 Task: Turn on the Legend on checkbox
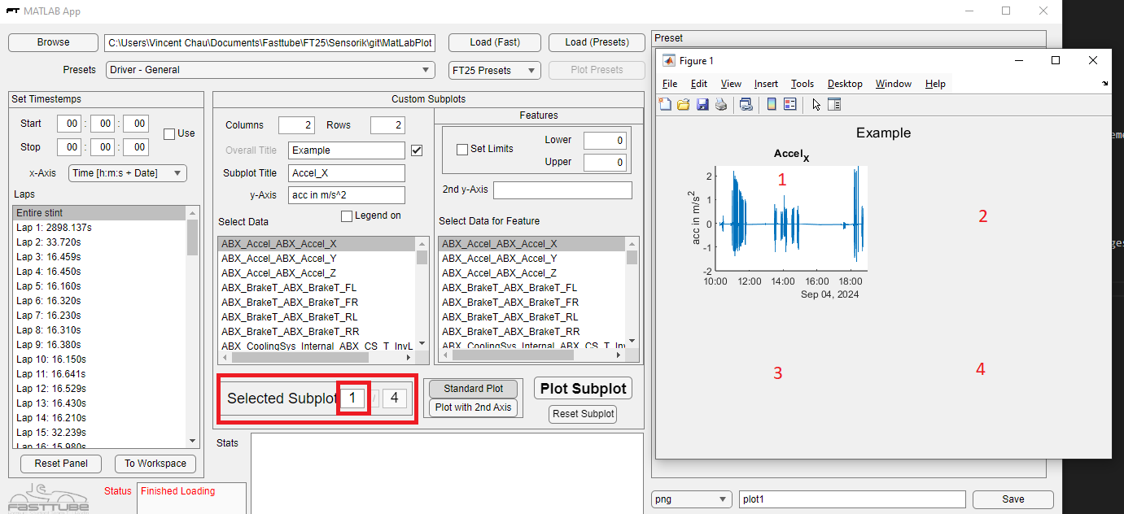(347, 216)
